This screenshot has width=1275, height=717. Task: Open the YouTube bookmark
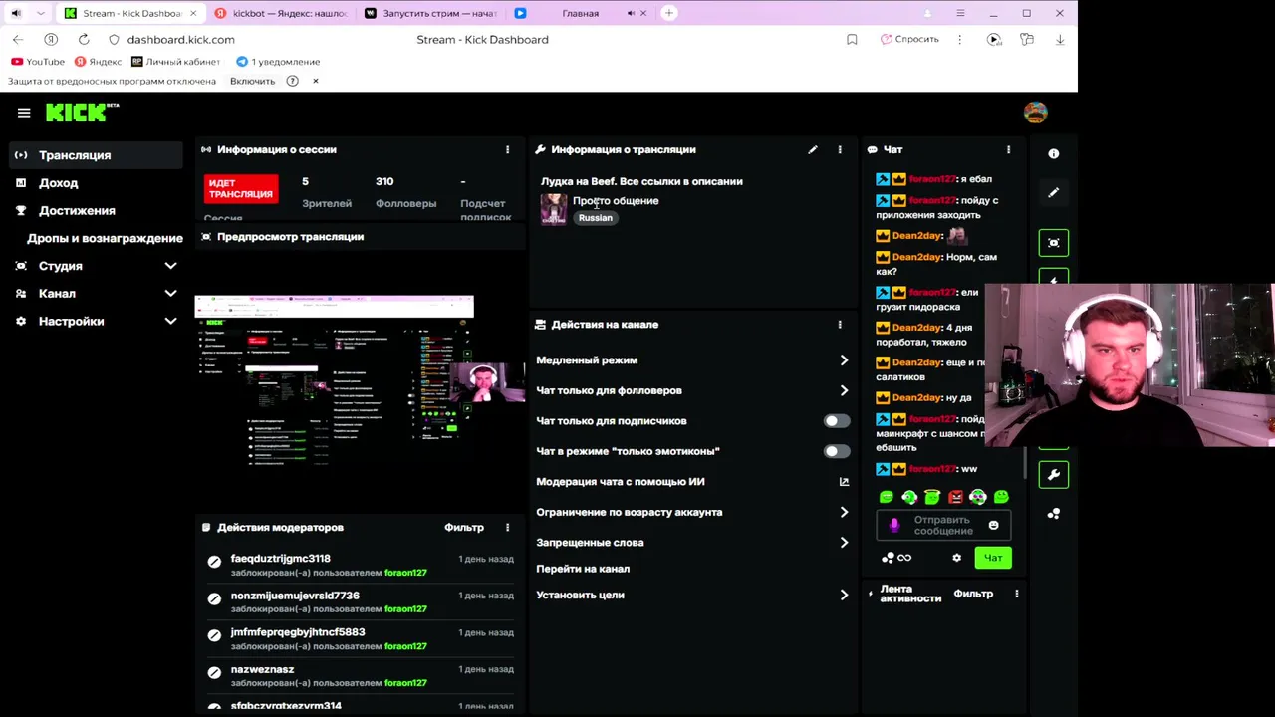(x=38, y=62)
